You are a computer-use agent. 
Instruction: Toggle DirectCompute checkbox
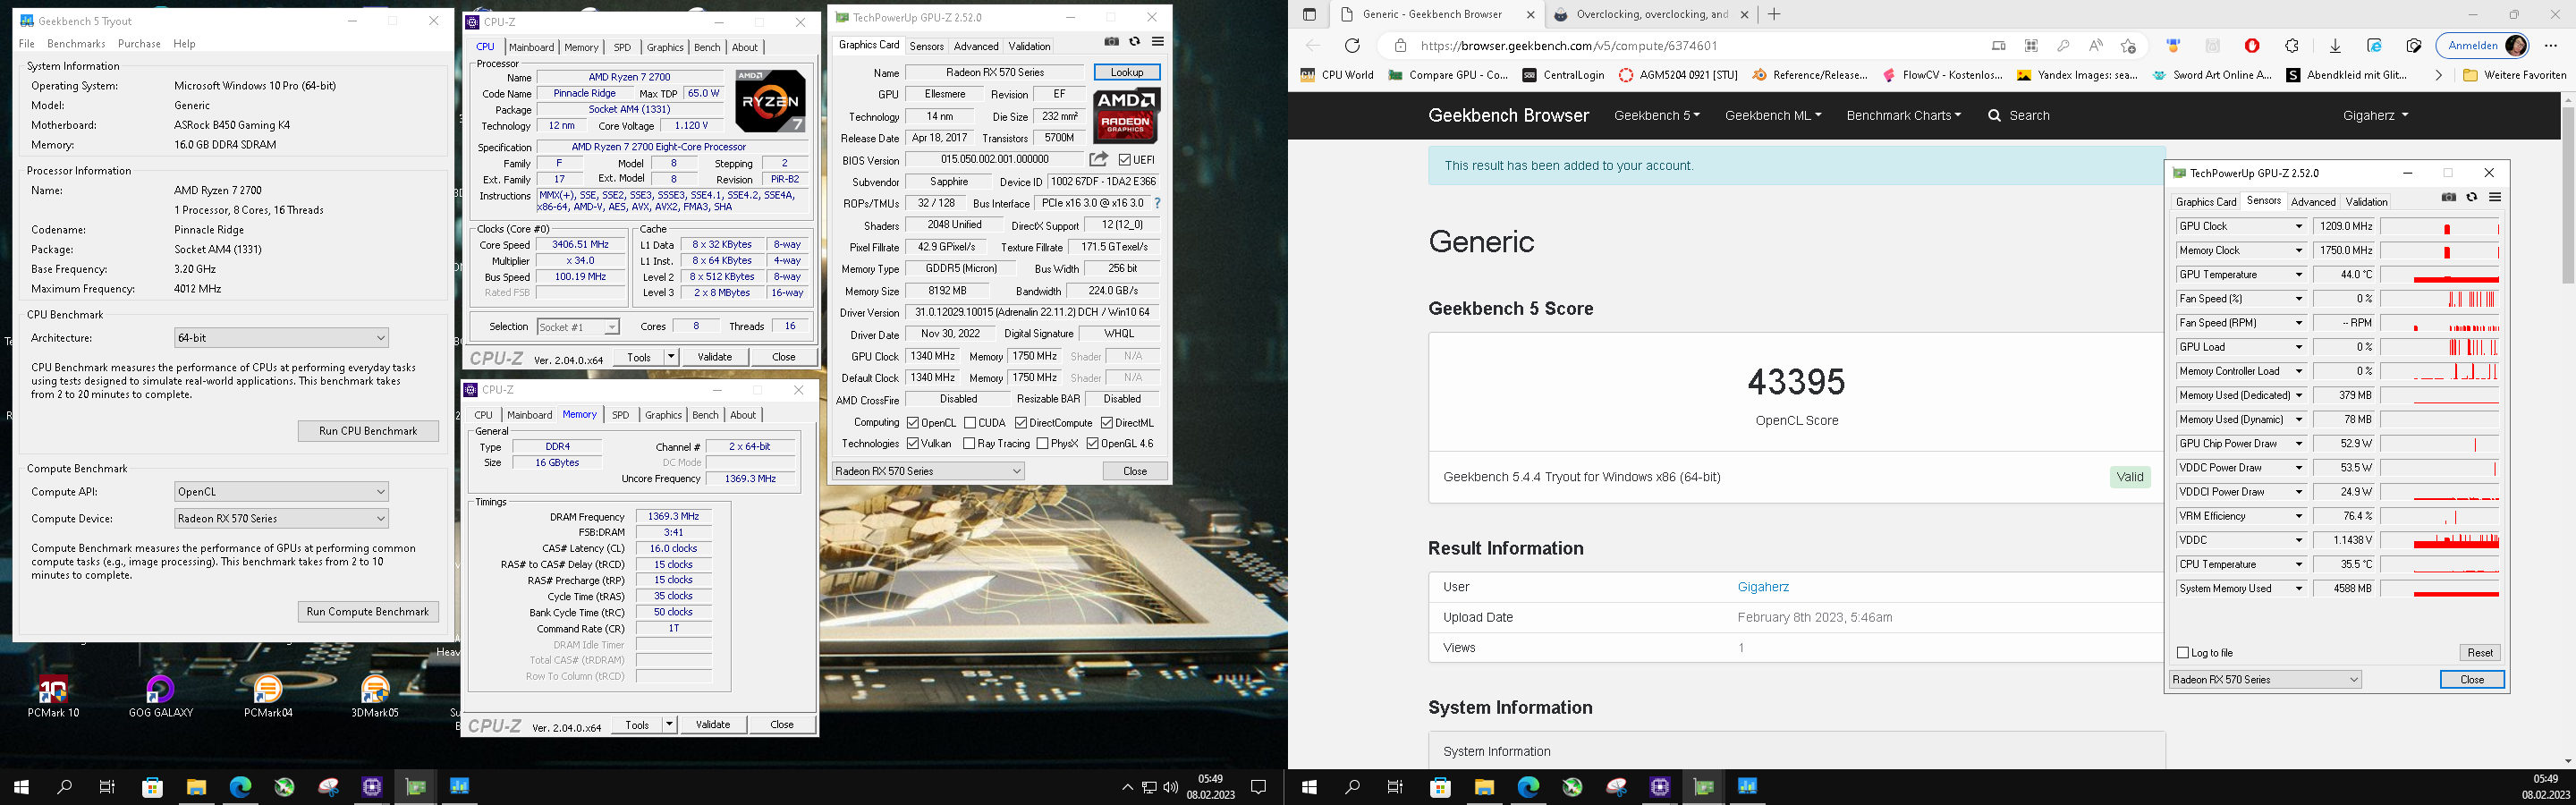[x=1021, y=423]
